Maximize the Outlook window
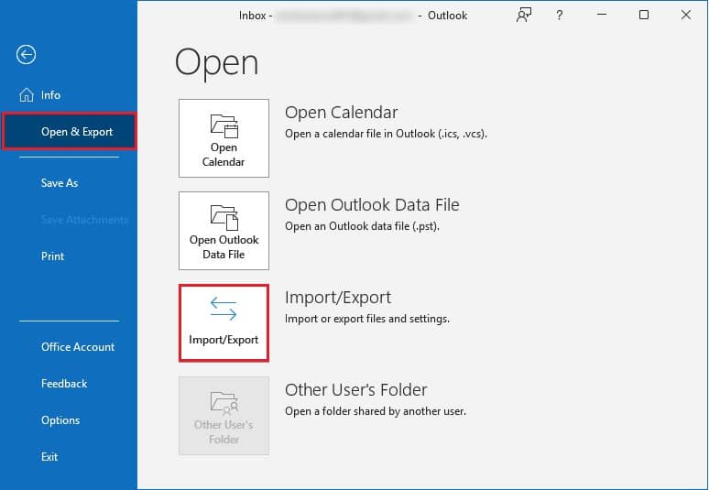Viewport: 709px width, 490px height. coord(644,15)
